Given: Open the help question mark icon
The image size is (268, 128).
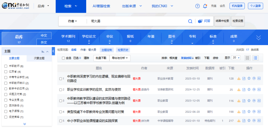Looking at the screenshot, I should point(197,6).
